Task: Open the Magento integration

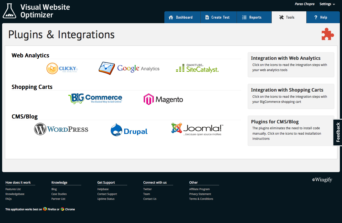Action: (x=163, y=99)
